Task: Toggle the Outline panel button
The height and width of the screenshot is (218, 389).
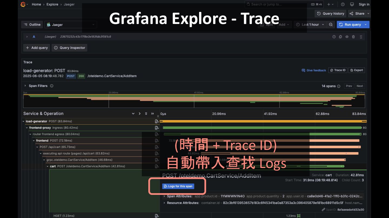Action: (x=32, y=24)
